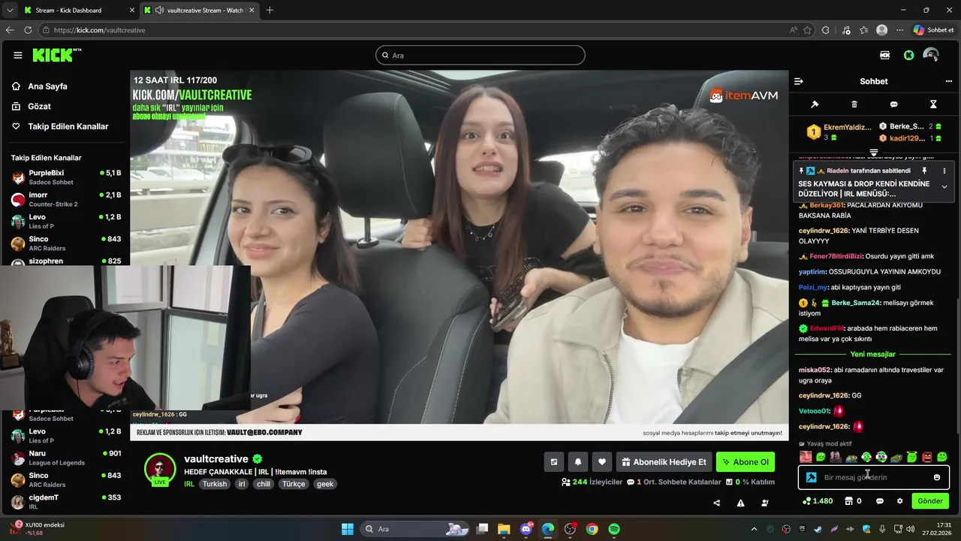
Task: Open the stream dashboard icon in header
Action: [884, 55]
